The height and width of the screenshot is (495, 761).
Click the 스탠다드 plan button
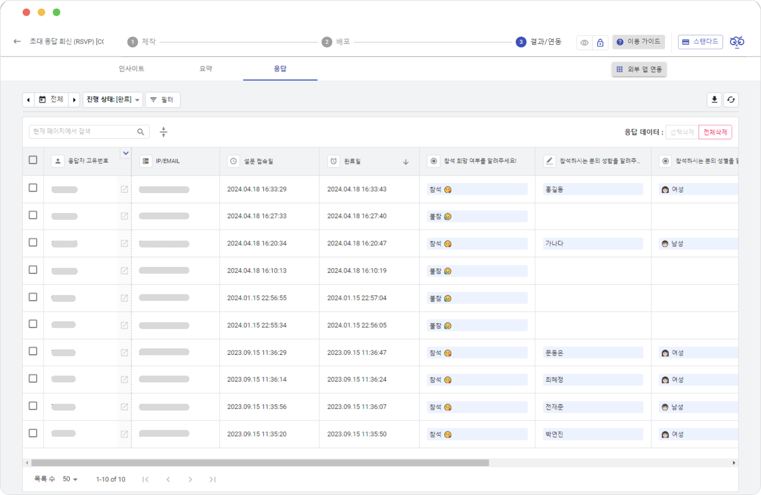(x=700, y=42)
